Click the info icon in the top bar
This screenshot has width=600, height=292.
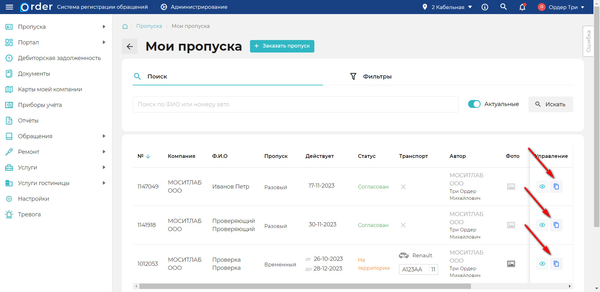click(x=485, y=7)
